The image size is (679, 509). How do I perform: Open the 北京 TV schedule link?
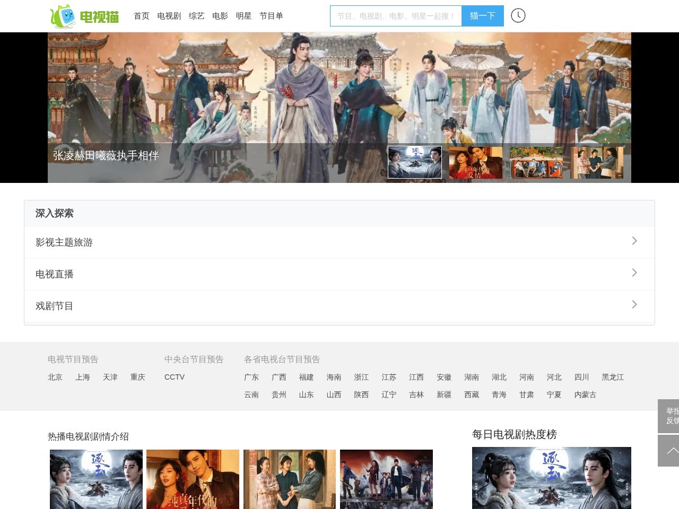point(55,377)
